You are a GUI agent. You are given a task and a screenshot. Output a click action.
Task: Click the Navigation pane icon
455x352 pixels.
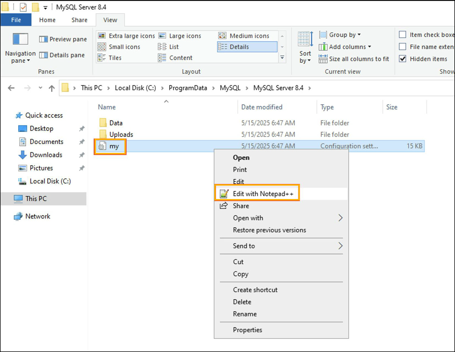click(20, 39)
